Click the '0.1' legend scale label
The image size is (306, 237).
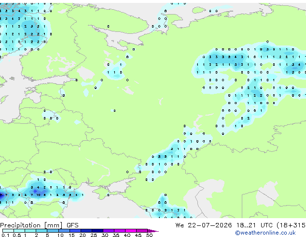point(5,235)
